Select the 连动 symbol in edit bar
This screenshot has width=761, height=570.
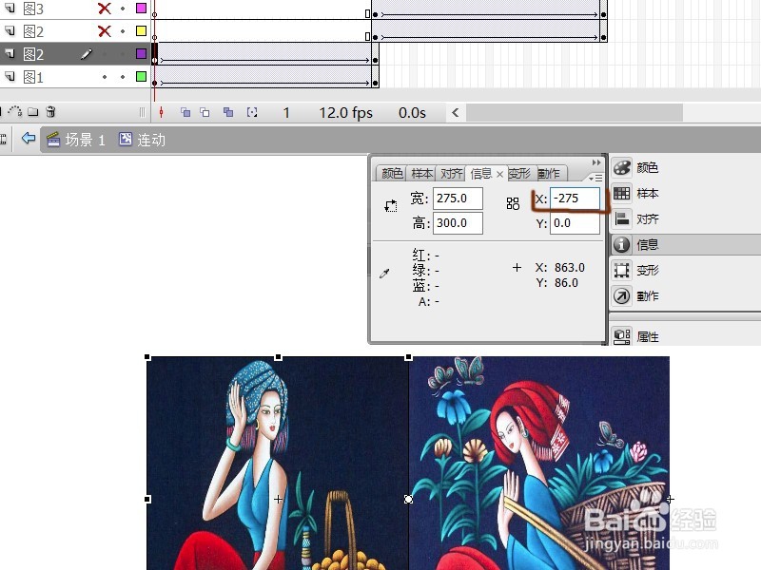point(142,140)
